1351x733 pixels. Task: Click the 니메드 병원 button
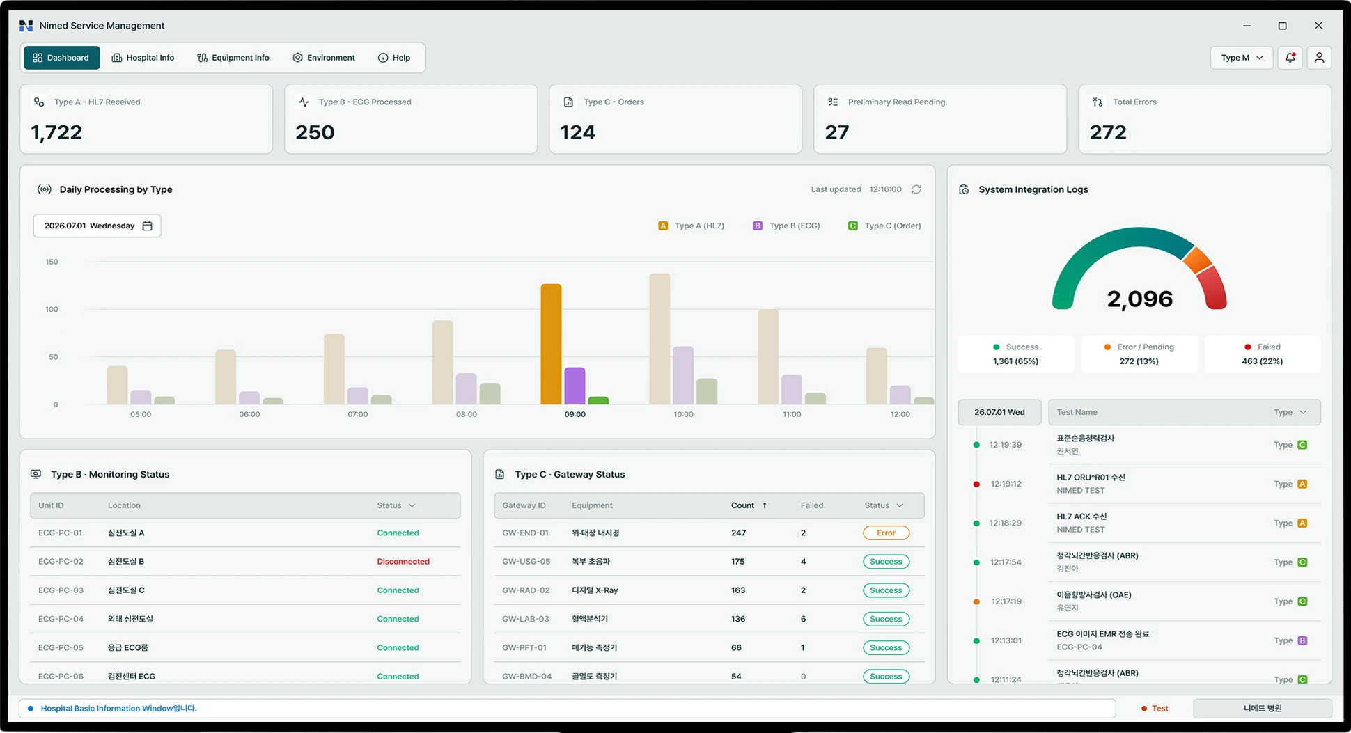[1263, 709]
